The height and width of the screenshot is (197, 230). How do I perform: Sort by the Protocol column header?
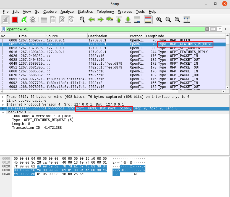click(x=137, y=36)
